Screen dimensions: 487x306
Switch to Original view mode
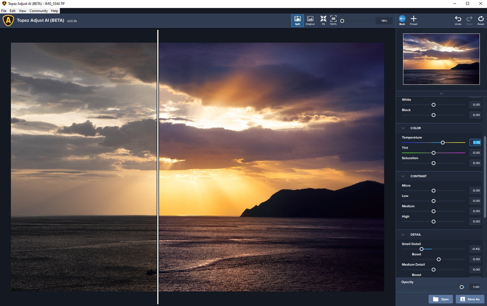(310, 20)
